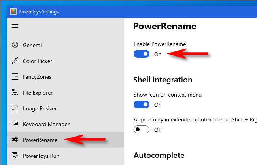Click the Color Picker eyedropper icon
The height and width of the screenshot is (165, 257).
[15, 61]
